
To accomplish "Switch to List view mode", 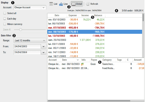I will click(53, 4).
